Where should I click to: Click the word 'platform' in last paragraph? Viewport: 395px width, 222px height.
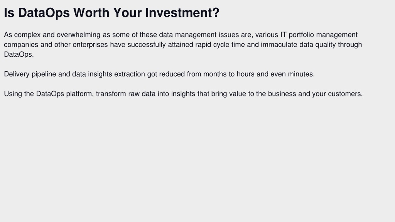pos(79,94)
